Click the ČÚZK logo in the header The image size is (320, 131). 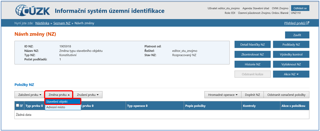pyautogui.click(x=33, y=10)
